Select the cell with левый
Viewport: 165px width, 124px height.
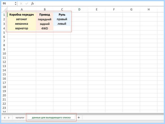[62, 24]
